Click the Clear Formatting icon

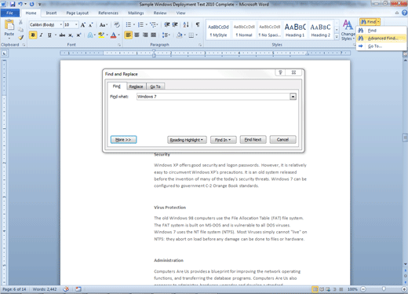[x=117, y=24]
